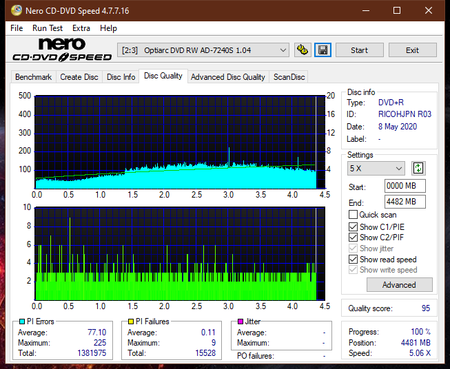Click the PI Failures graph area

point(180,254)
